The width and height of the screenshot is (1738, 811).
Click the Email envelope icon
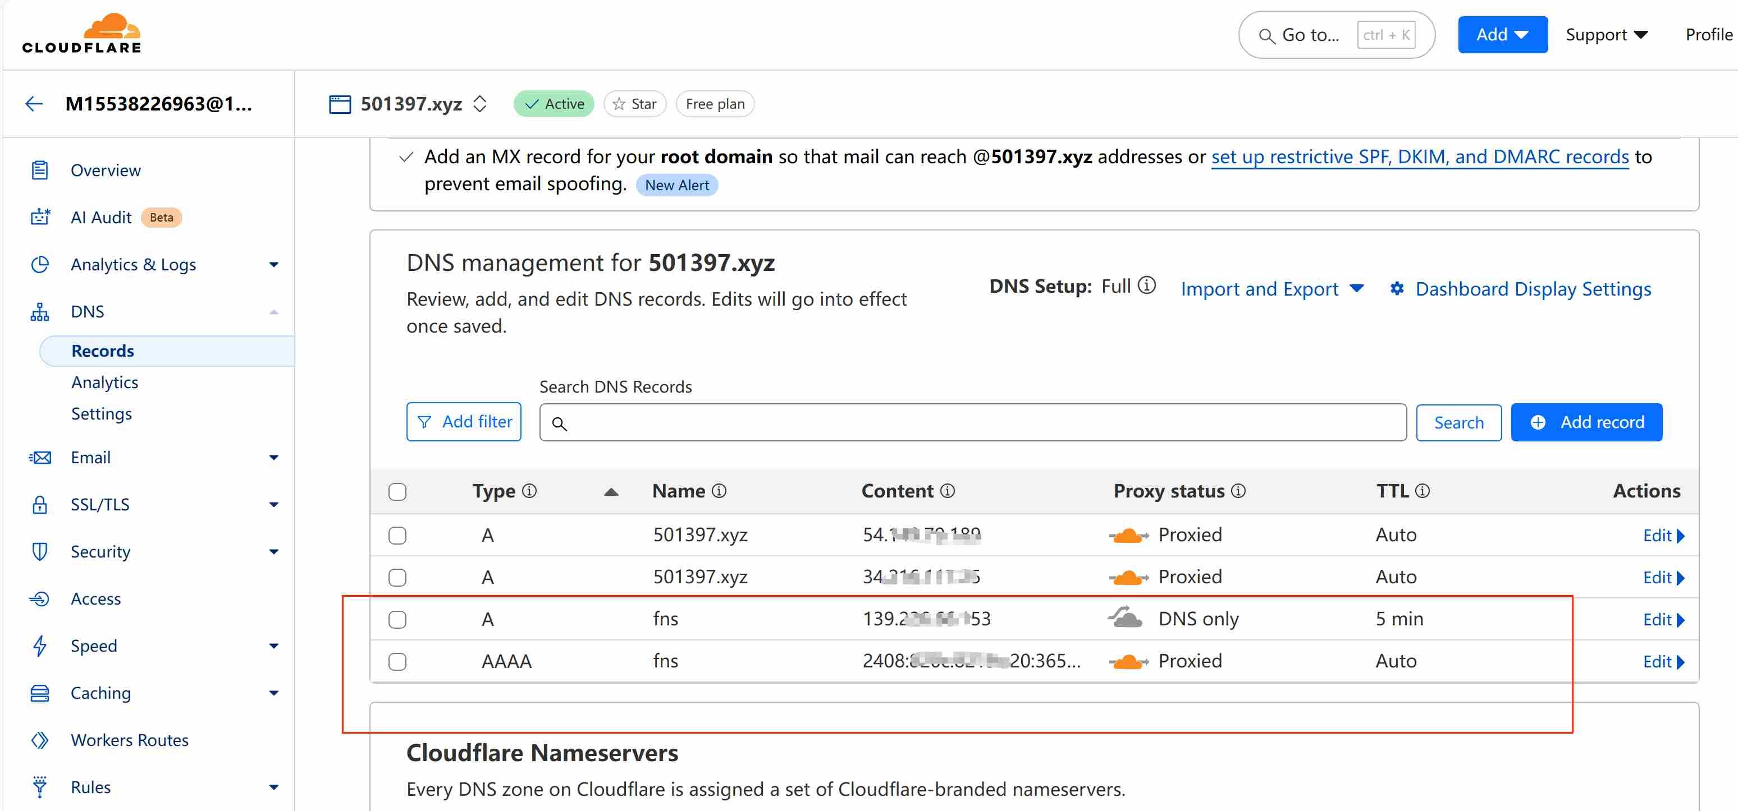(40, 457)
